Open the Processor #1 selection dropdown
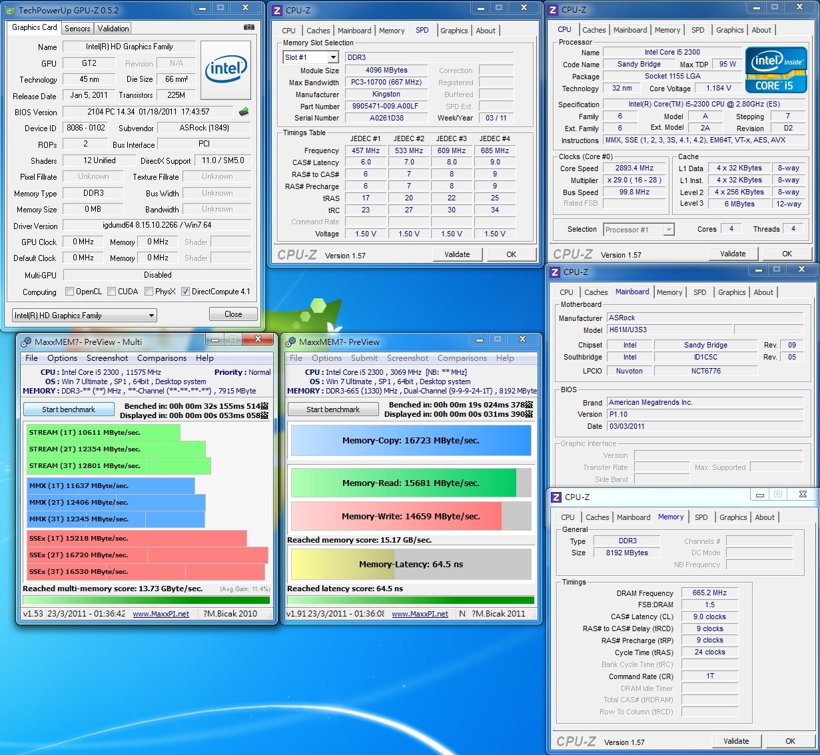The image size is (820, 755). 639,230
